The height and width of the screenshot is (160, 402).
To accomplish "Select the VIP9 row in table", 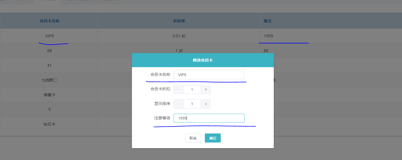I will pos(49,36).
